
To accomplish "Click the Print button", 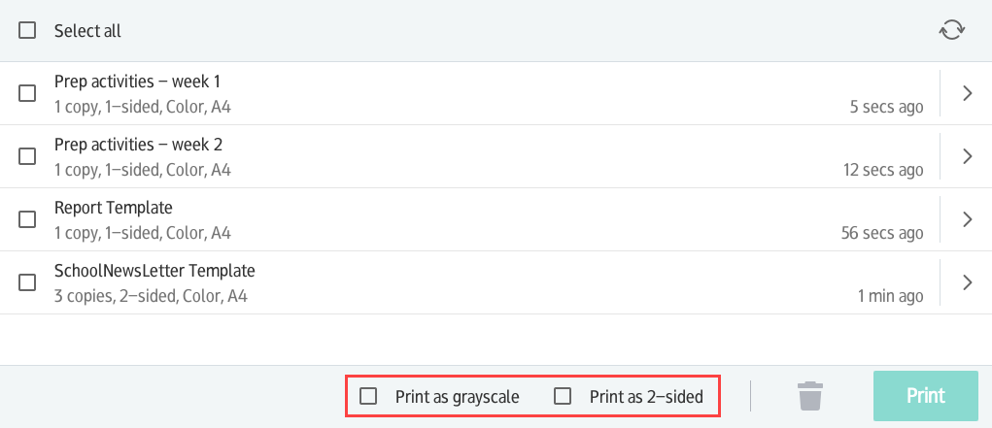I will pos(926,396).
